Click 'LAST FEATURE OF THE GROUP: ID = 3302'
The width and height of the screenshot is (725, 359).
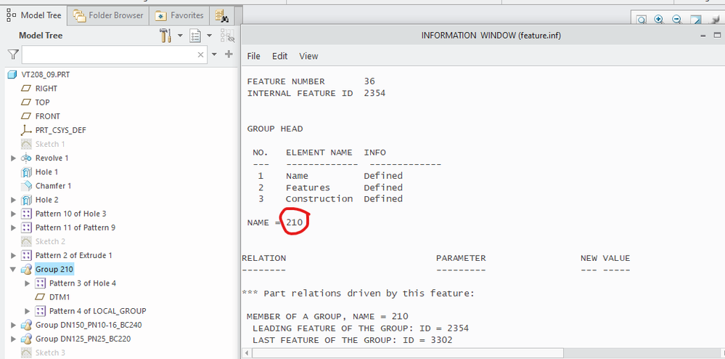point(352,340)
